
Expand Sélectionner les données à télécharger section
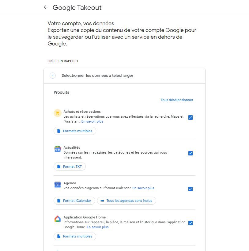[97, 76]
